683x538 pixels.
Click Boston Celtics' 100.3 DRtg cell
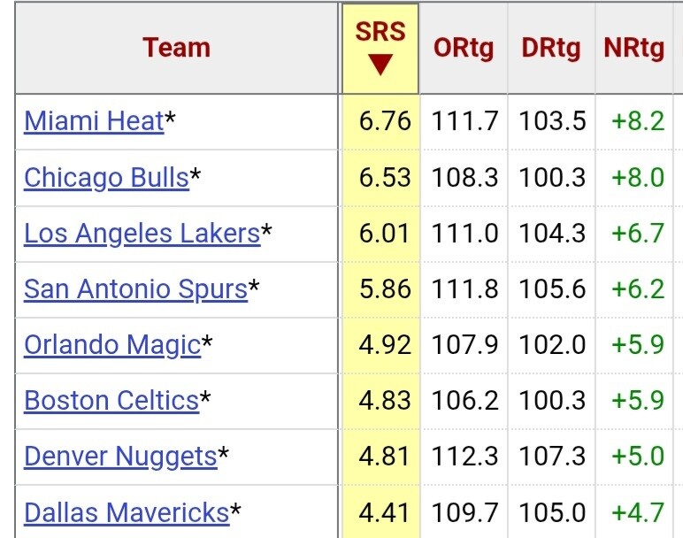552,400
